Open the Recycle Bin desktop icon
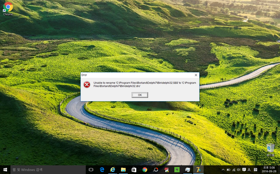 coord(271,150)
